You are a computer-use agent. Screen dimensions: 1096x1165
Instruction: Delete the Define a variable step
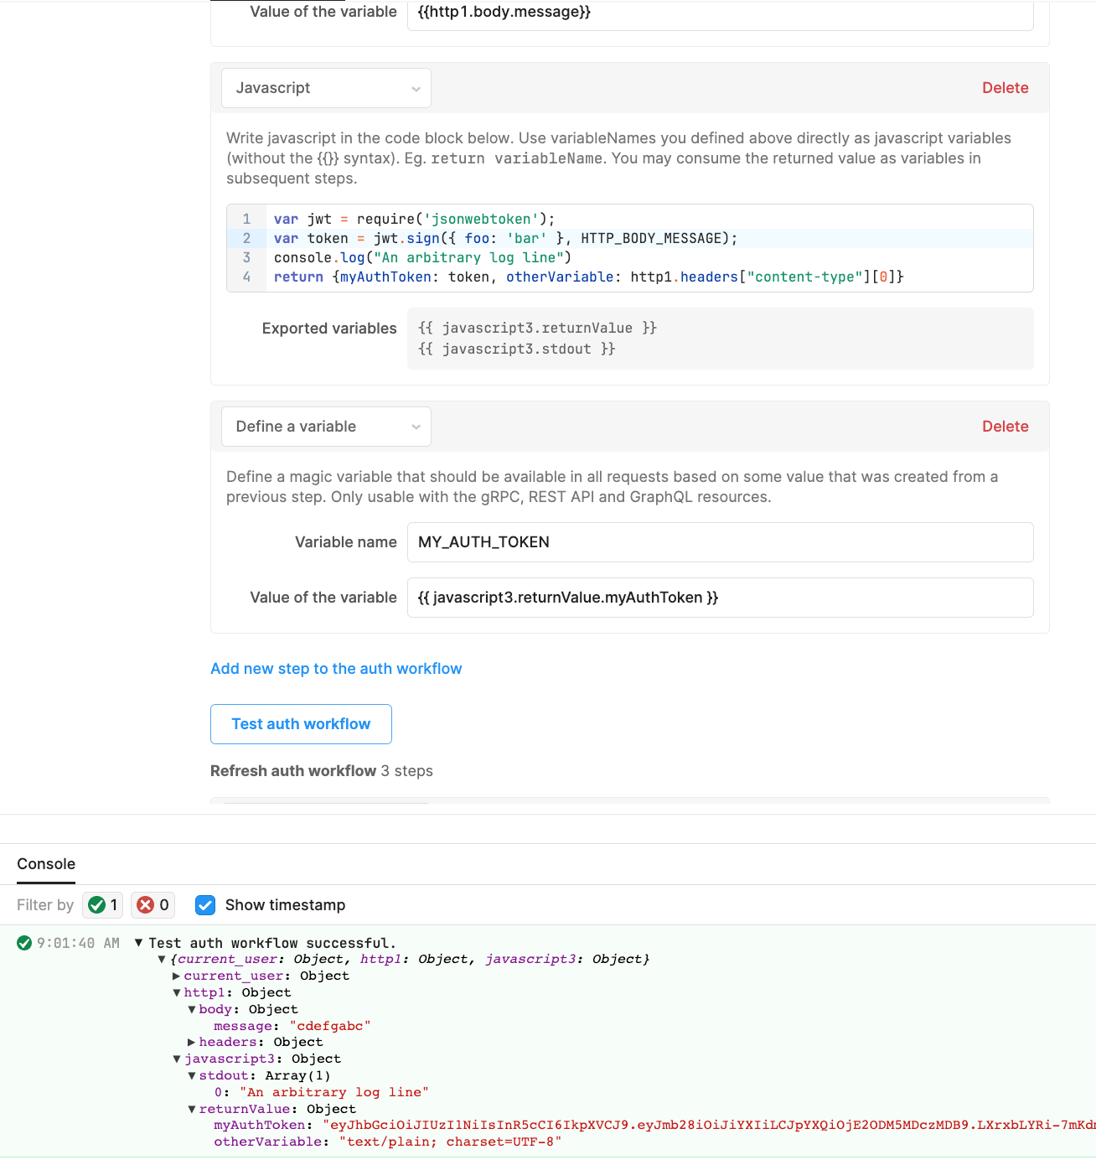point(1005,427)
